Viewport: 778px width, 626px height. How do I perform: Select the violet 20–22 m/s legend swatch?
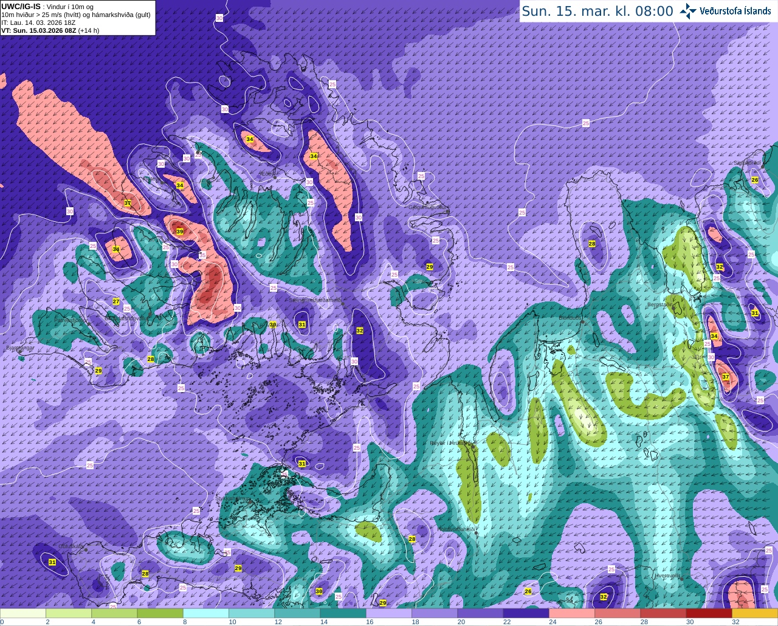480,613
